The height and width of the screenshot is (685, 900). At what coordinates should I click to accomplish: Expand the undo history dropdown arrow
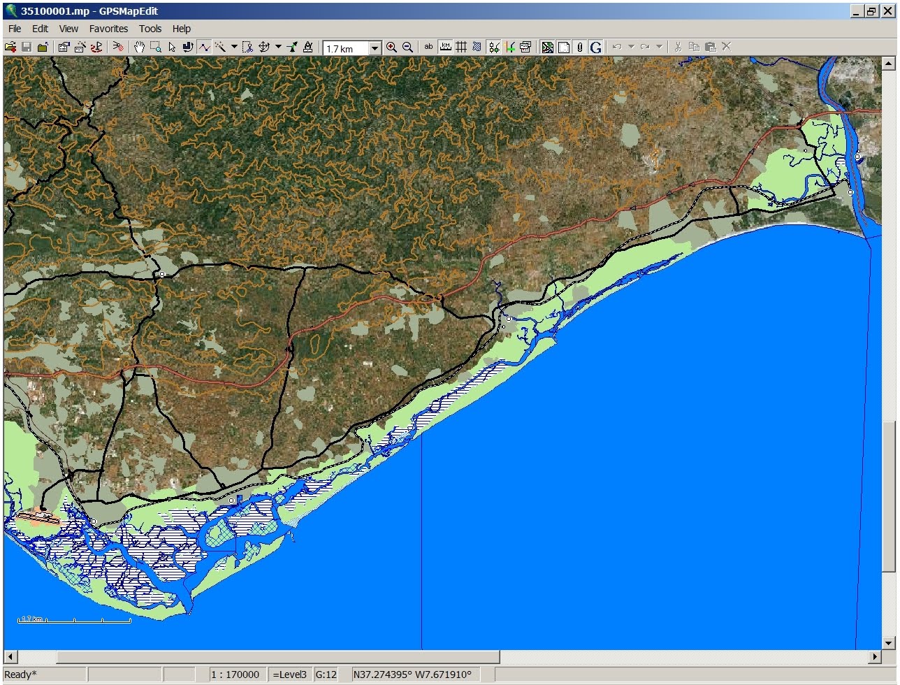point(631,48)
